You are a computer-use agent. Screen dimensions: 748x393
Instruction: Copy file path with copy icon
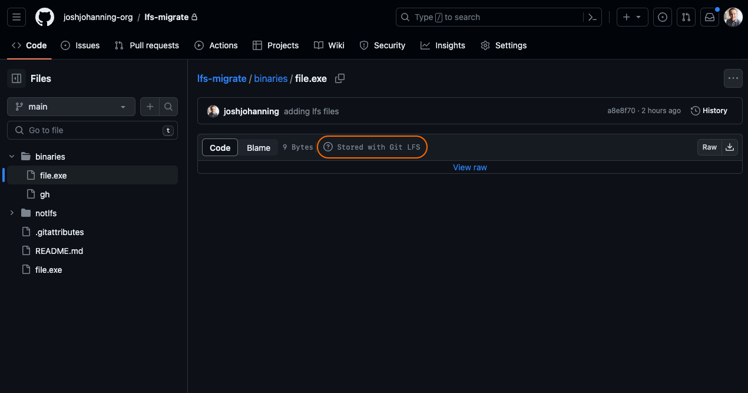pos(340,78)
